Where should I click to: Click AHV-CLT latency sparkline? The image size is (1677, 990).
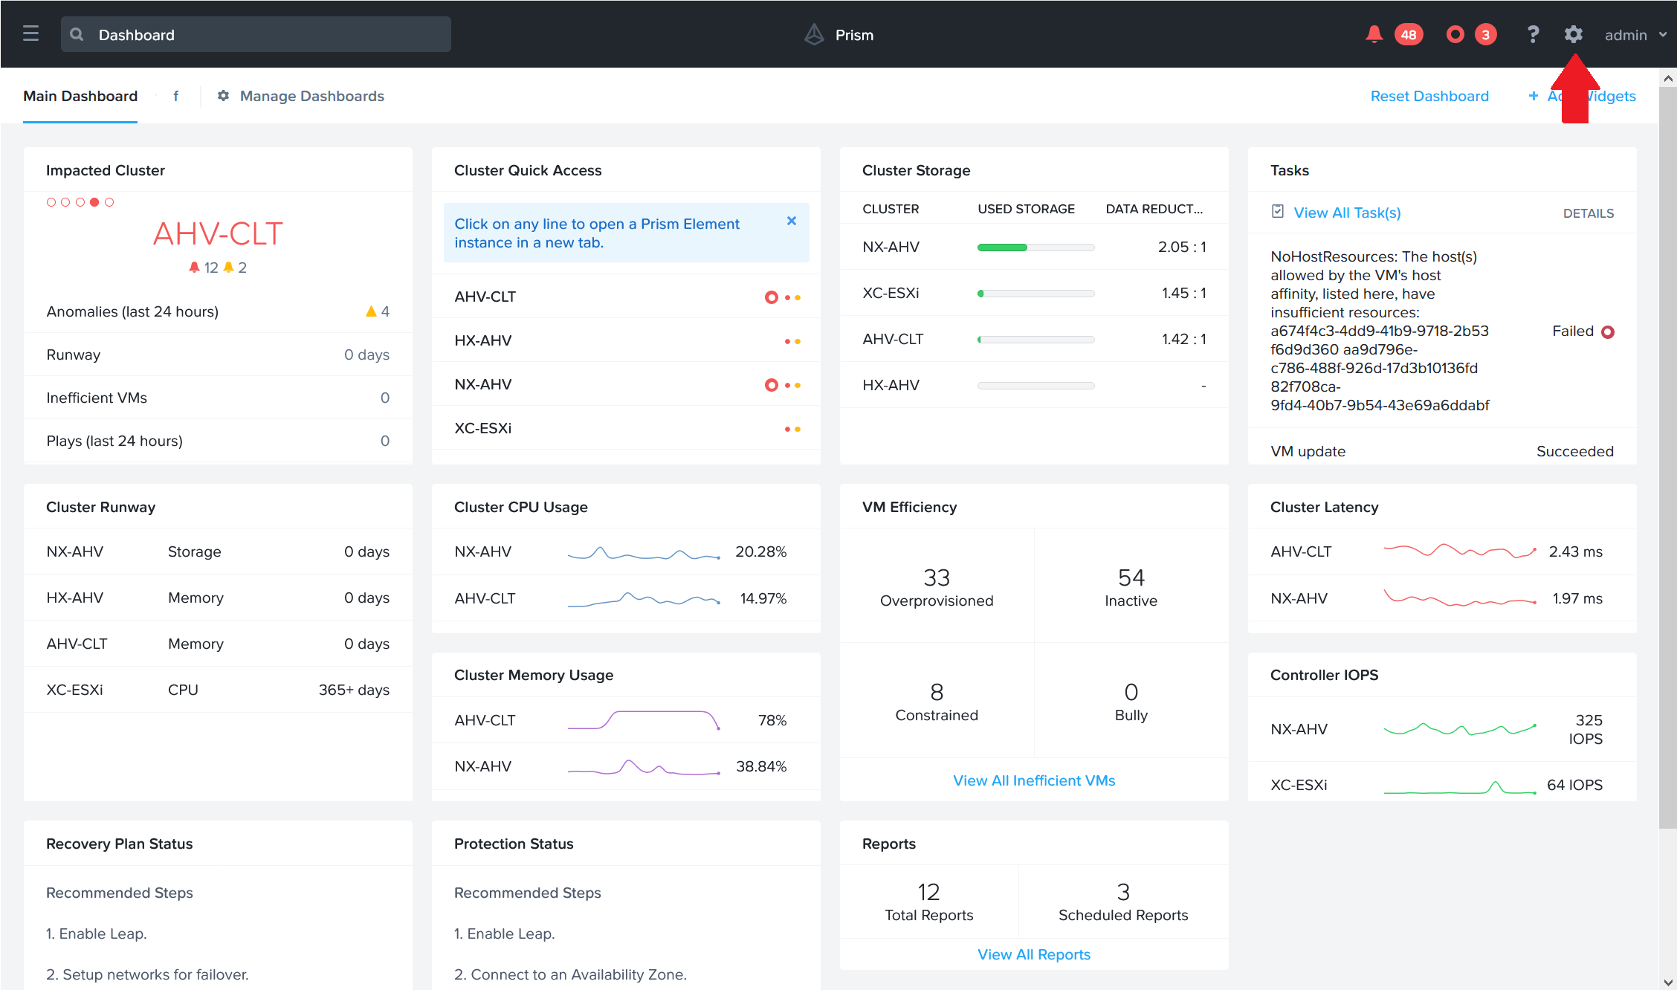click(1460, 551)
